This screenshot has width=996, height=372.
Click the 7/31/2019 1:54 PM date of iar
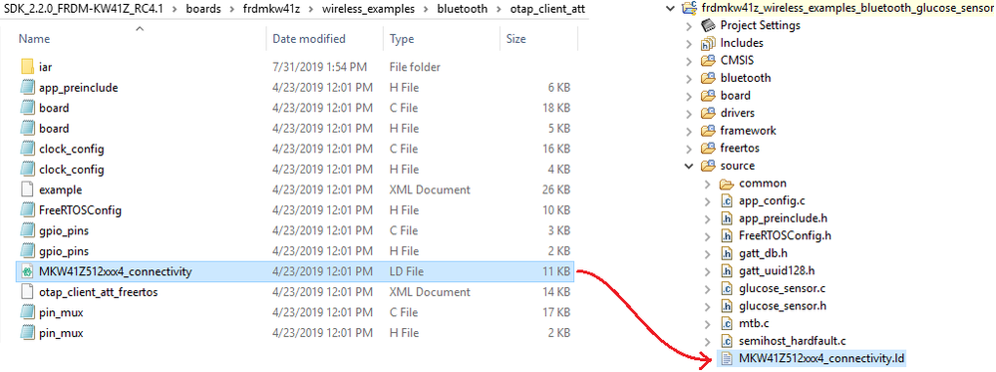[x=319, y=67]
